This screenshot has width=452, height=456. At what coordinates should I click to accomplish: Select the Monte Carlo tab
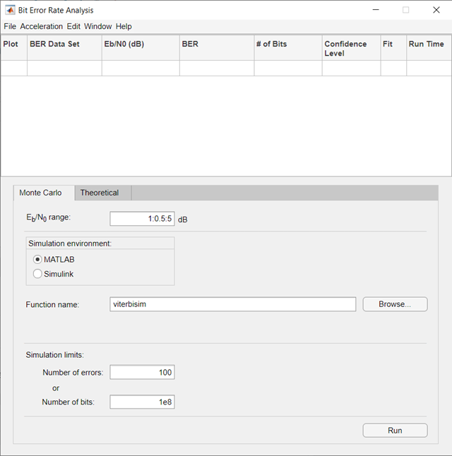[x=40, y=193]
